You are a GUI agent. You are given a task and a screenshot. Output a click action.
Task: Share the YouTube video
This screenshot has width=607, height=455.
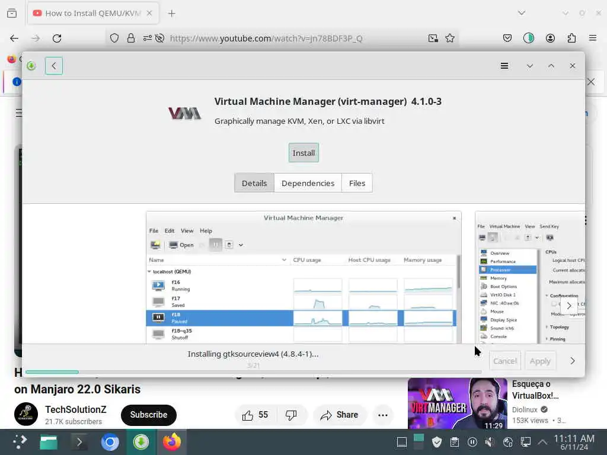[x=340, y=415]
